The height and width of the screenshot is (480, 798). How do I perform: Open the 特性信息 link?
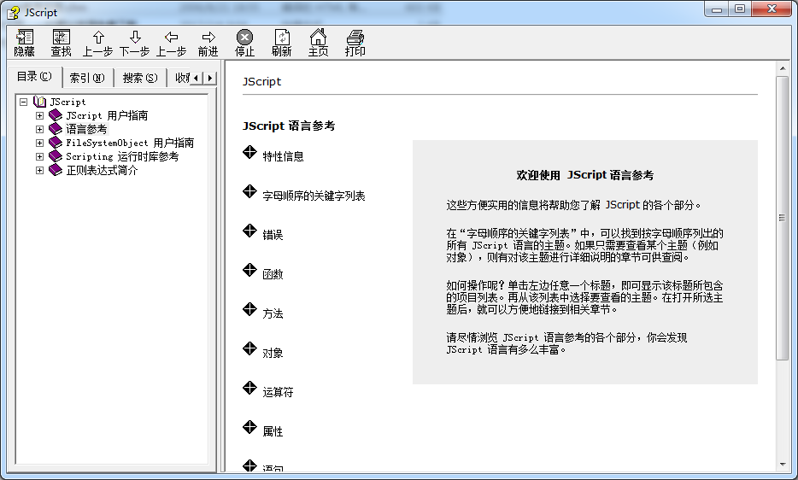(283, 157)
